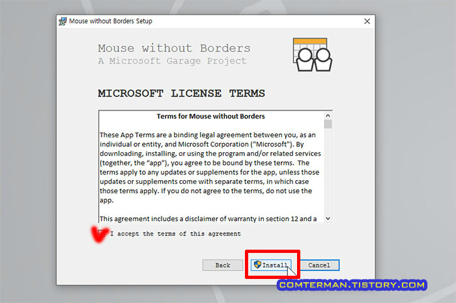
Task: Click the paragraph starting 'These App Terms'
Action: [x=210, y=168]
